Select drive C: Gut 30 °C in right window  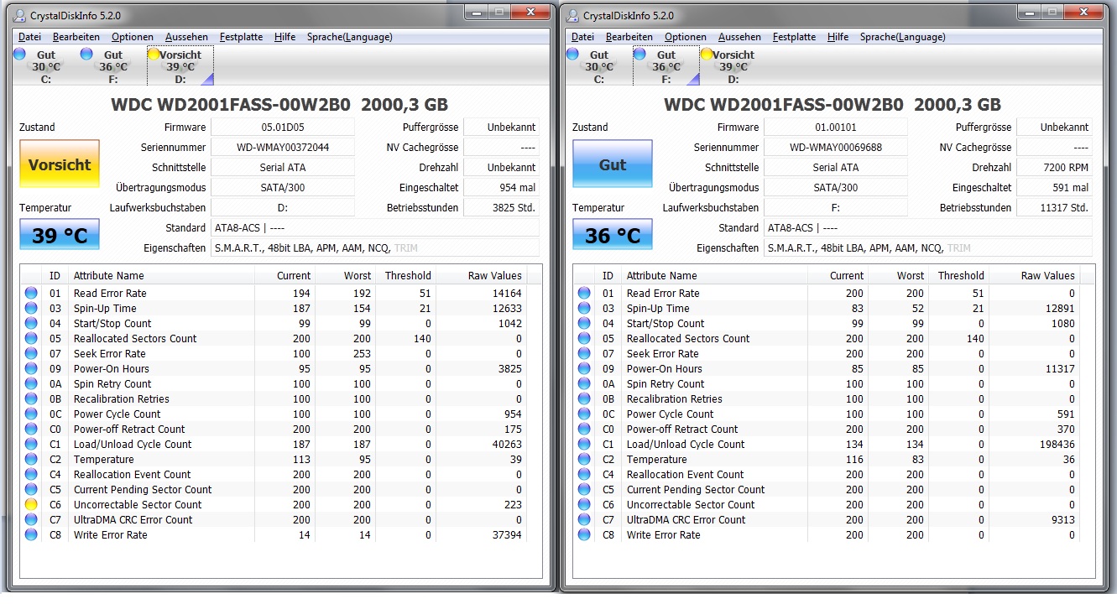(598, 66)
